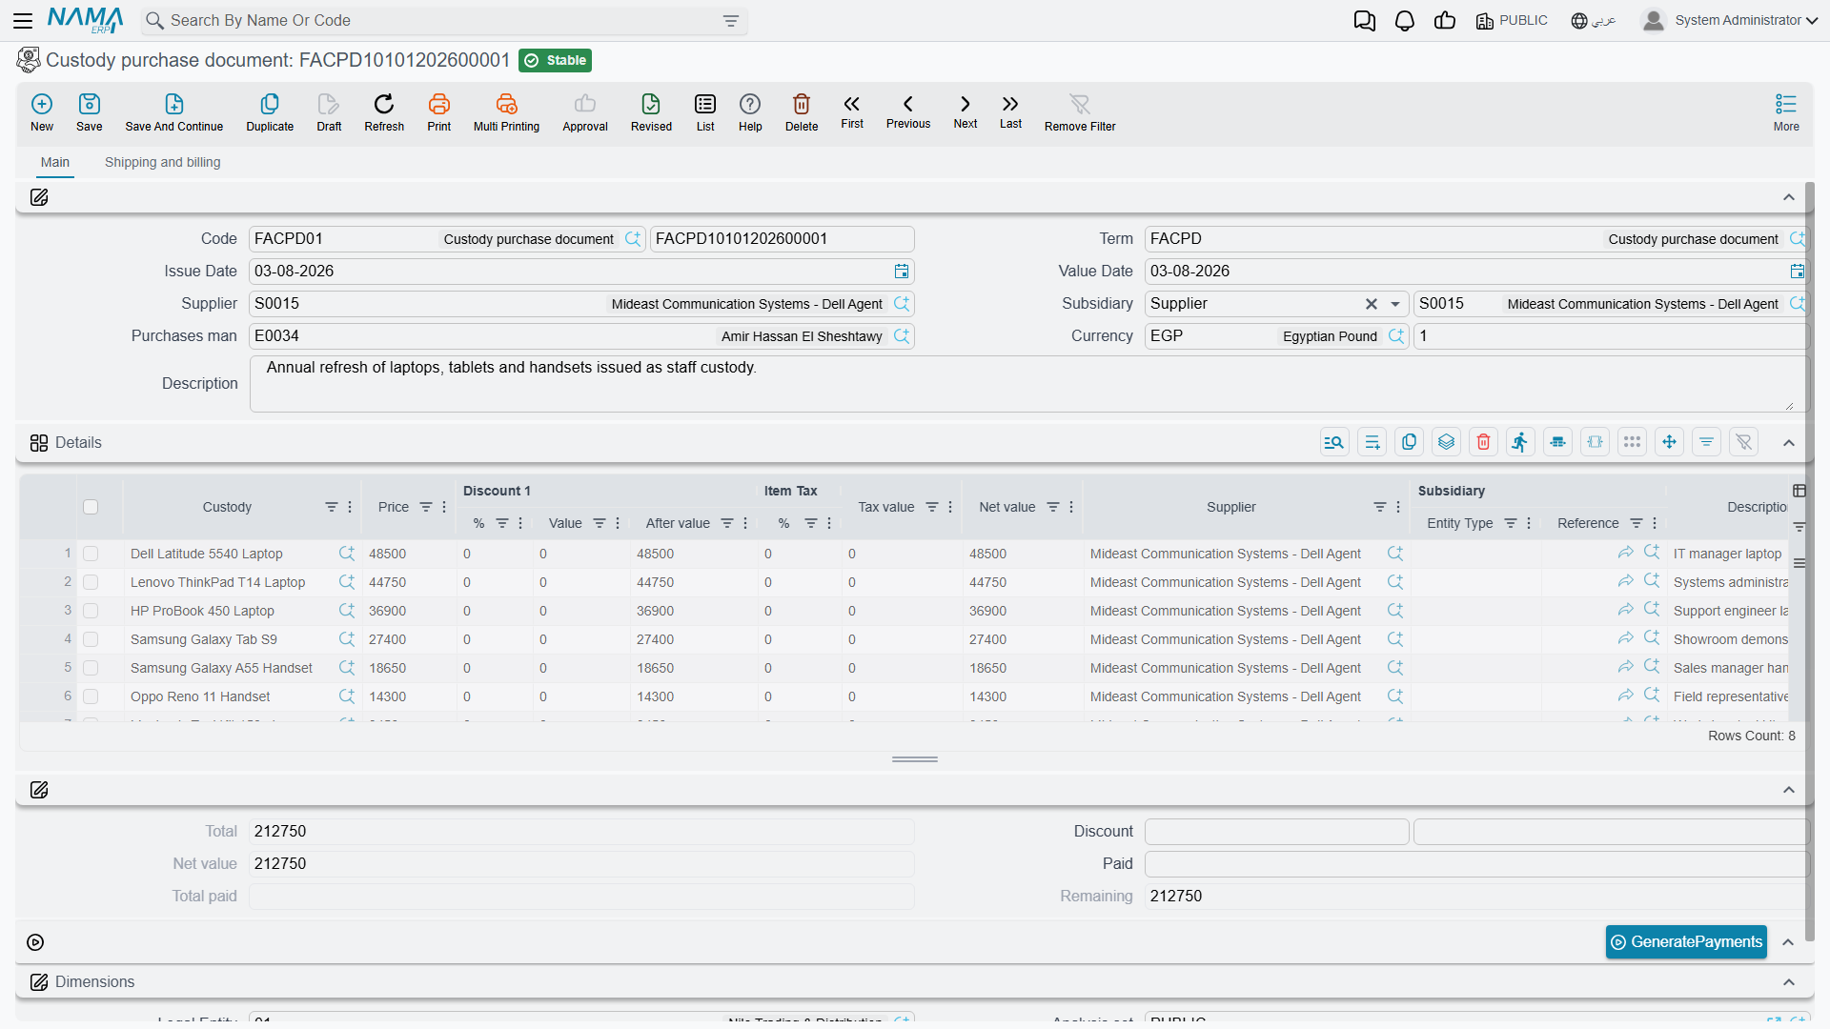Delete the document
Image resolution: width=1830 pixels, height=1029 pixels.
pos(802,112)
